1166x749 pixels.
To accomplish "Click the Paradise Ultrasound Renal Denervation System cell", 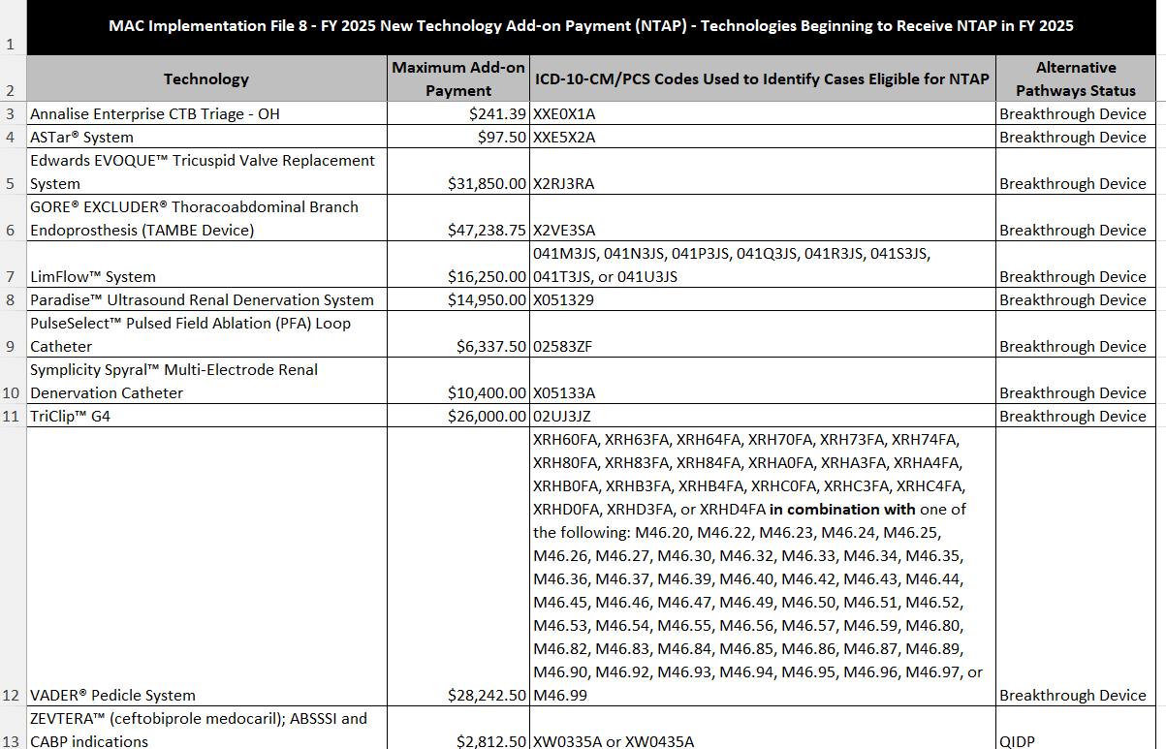I will (206, 299).
